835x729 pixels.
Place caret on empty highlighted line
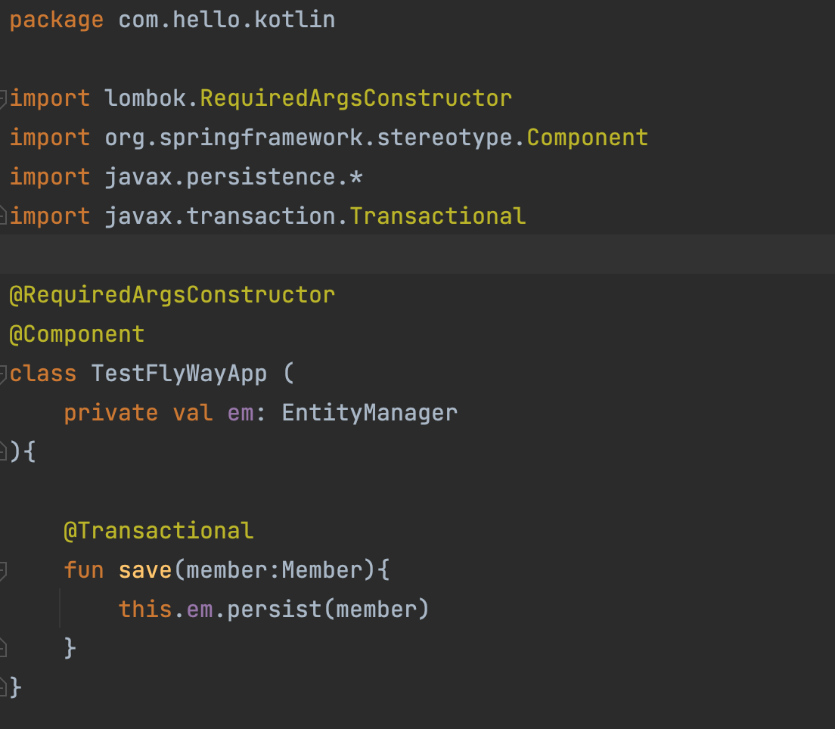[417, 254]
